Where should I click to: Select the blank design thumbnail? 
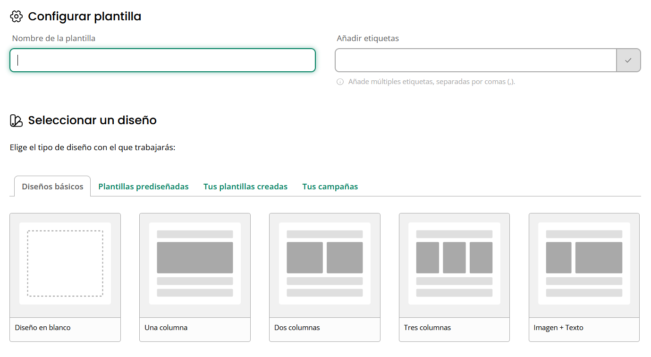click(x=65, y=263)
